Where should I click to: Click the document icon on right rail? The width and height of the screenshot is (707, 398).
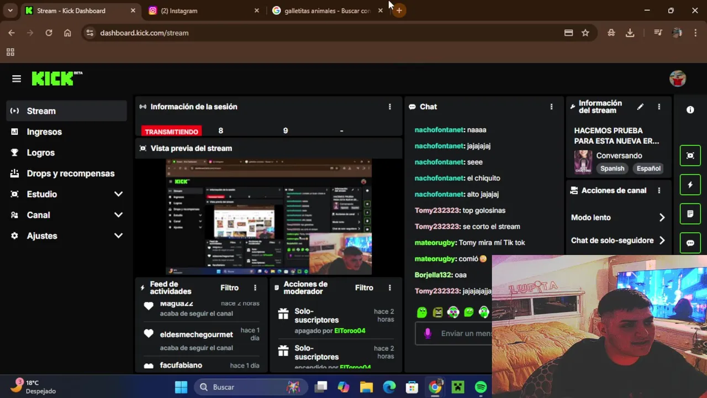(690, 214)
